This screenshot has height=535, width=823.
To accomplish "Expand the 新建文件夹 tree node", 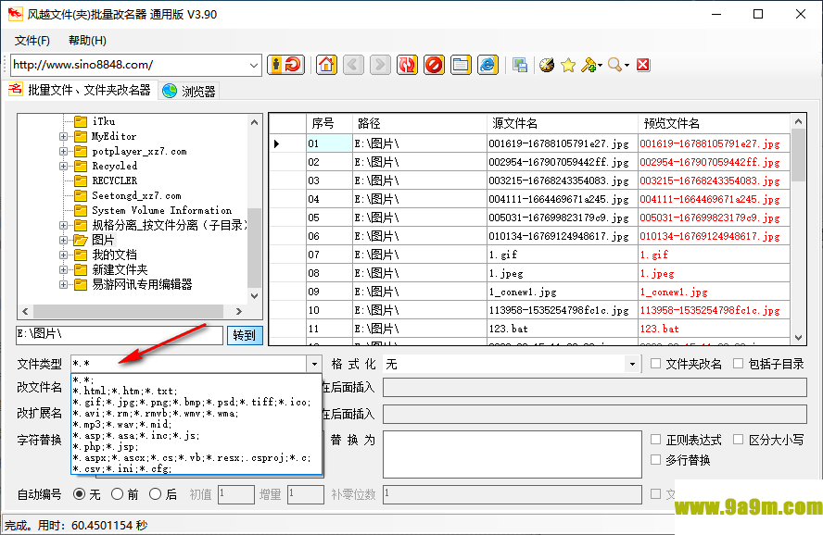I will tap(64, 270).
